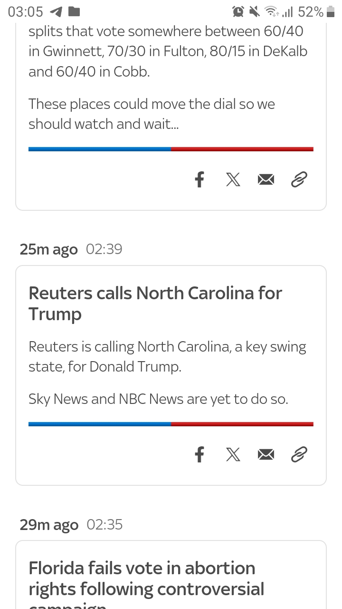The height and width of the screenshot is (609, 342).
Task: Tap the 29m ago 02:35 timestamp
Action: (x=71, y=524)
